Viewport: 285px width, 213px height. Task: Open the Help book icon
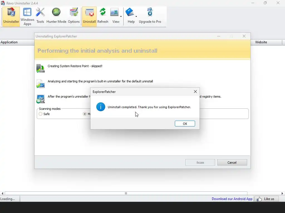coord(130,12)
